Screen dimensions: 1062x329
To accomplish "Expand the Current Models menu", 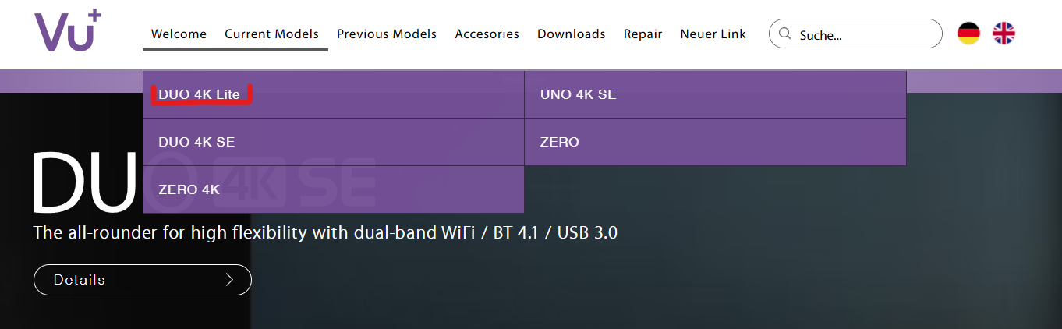I will tap(271, 34).
